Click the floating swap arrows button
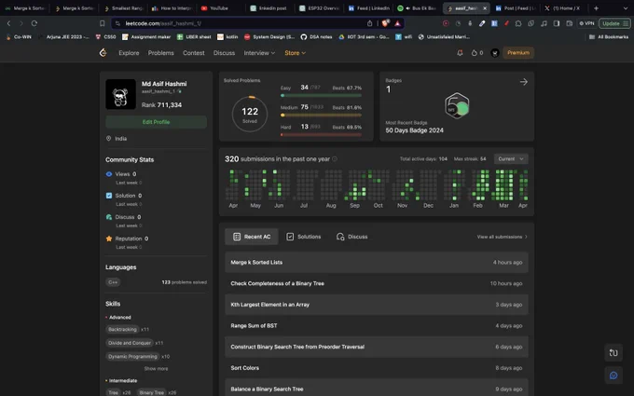 point(613,353)
